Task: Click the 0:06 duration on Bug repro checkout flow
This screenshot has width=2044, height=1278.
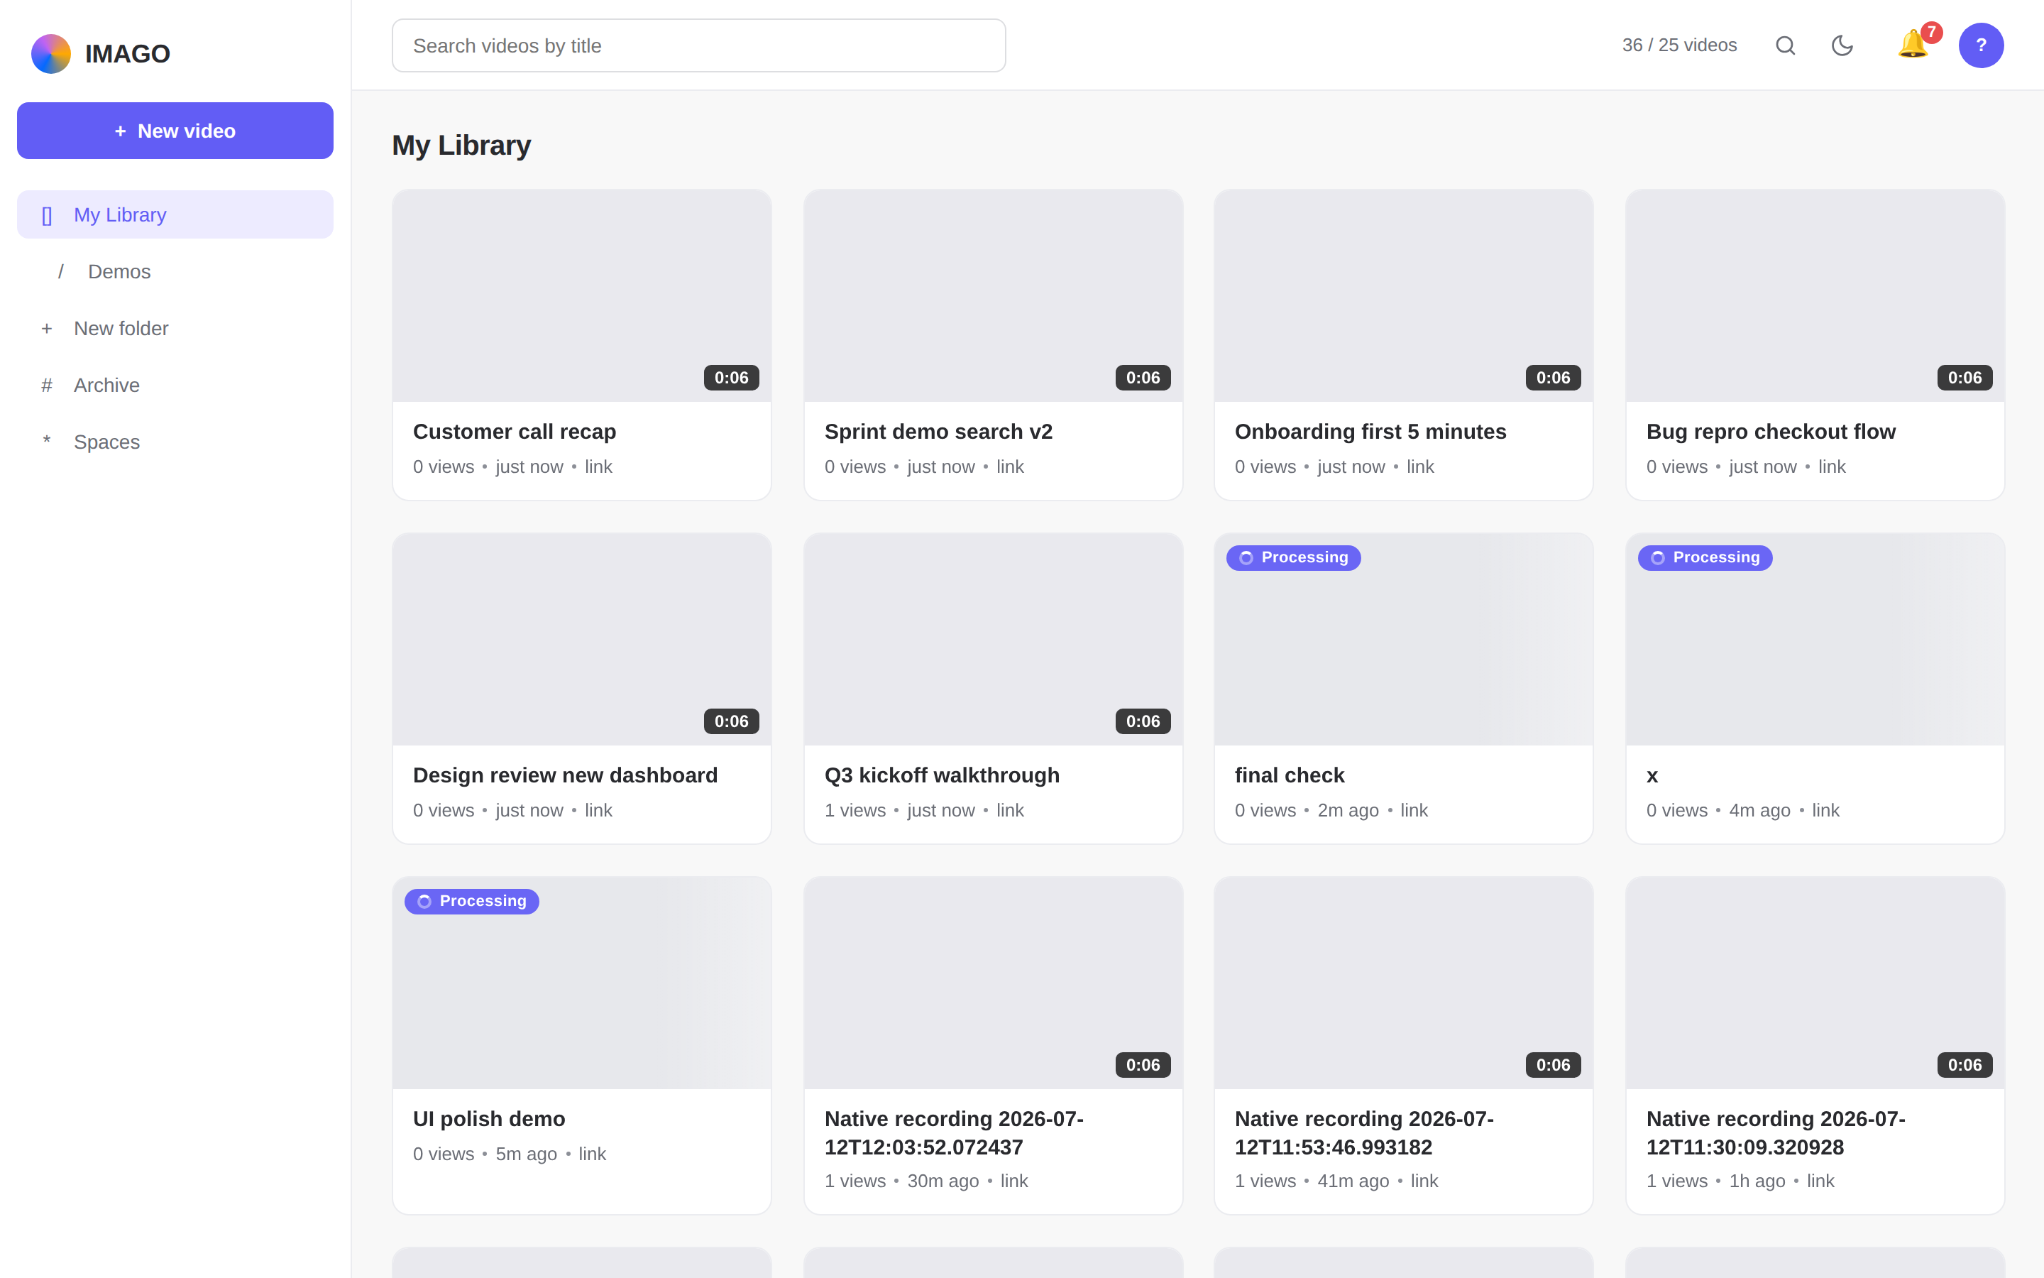Action: pyautogui.click(x=1965, y=378)
